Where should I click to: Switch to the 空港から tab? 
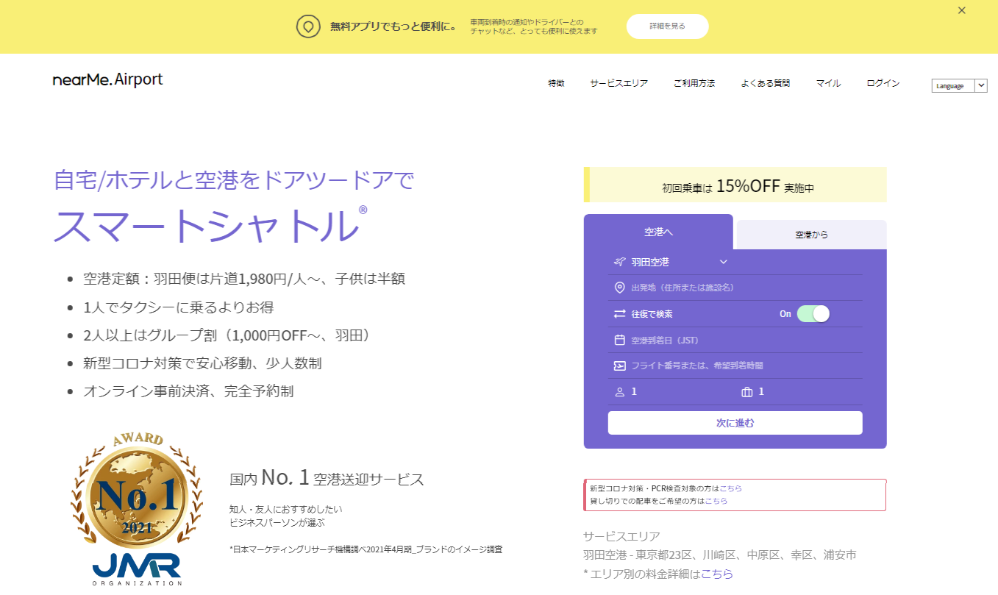click(x=811, y=235)
